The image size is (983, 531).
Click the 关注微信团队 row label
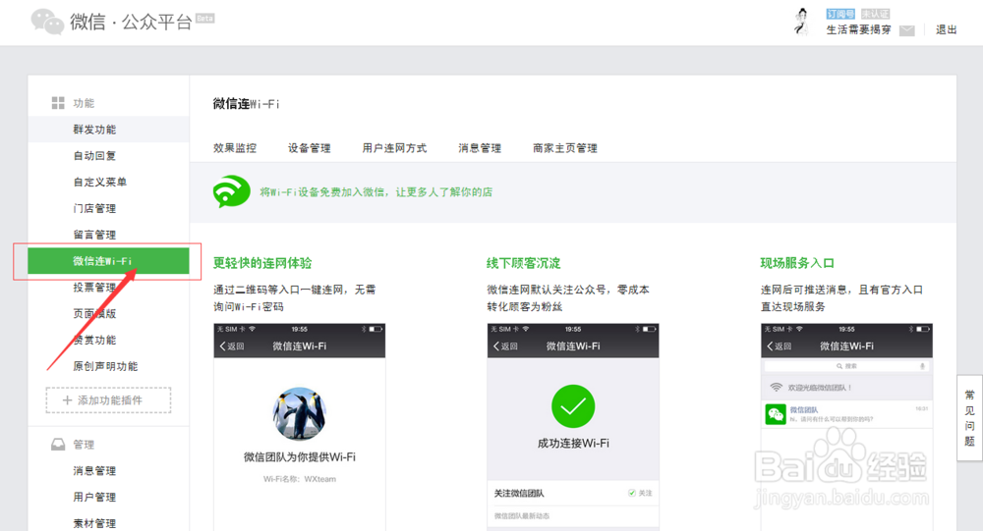[x=519, y=494]
